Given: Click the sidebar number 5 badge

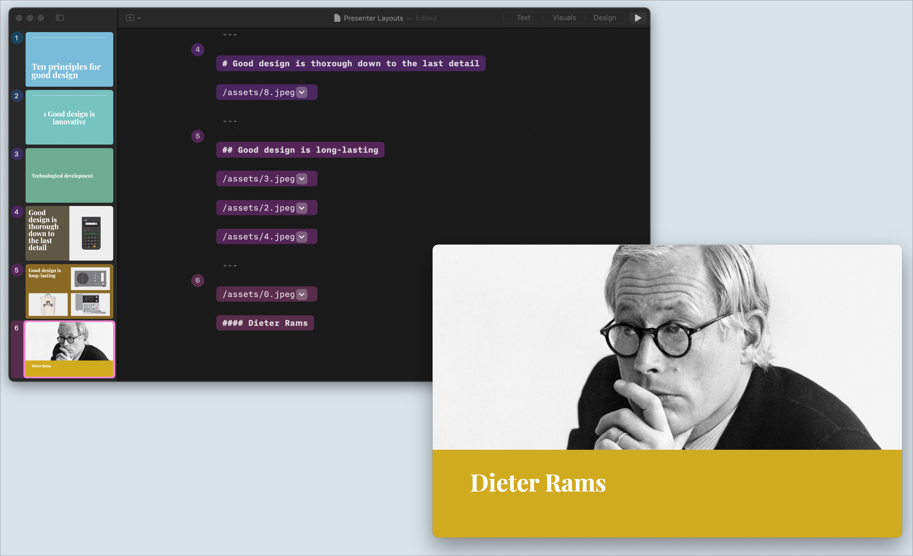Looking at the screenshot, I should point(16,270).
